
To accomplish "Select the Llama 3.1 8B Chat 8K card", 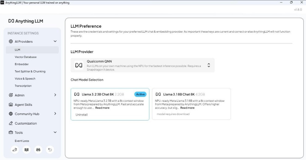I will (191, 104).
